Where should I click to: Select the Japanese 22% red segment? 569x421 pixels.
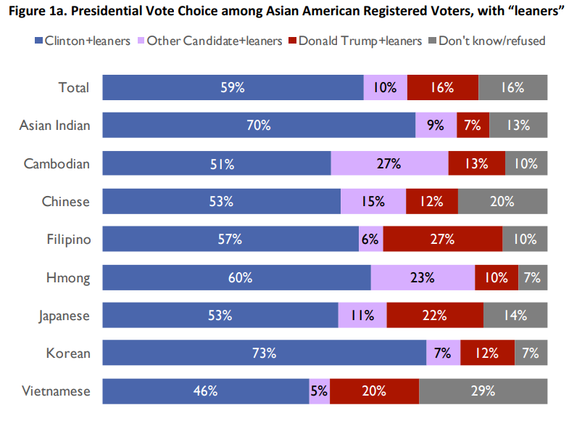click(x=435, y=316)
